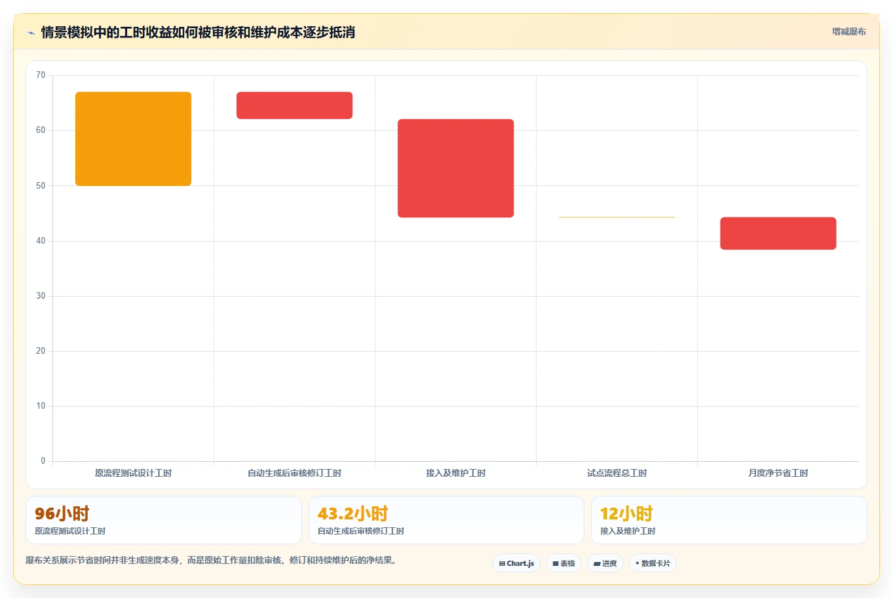
Task: Click the y-axis value 70
Action: [41, 75]
